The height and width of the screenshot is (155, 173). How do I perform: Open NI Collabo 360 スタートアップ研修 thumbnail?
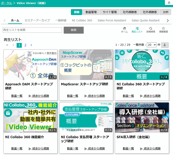click(x=142, y=65)
